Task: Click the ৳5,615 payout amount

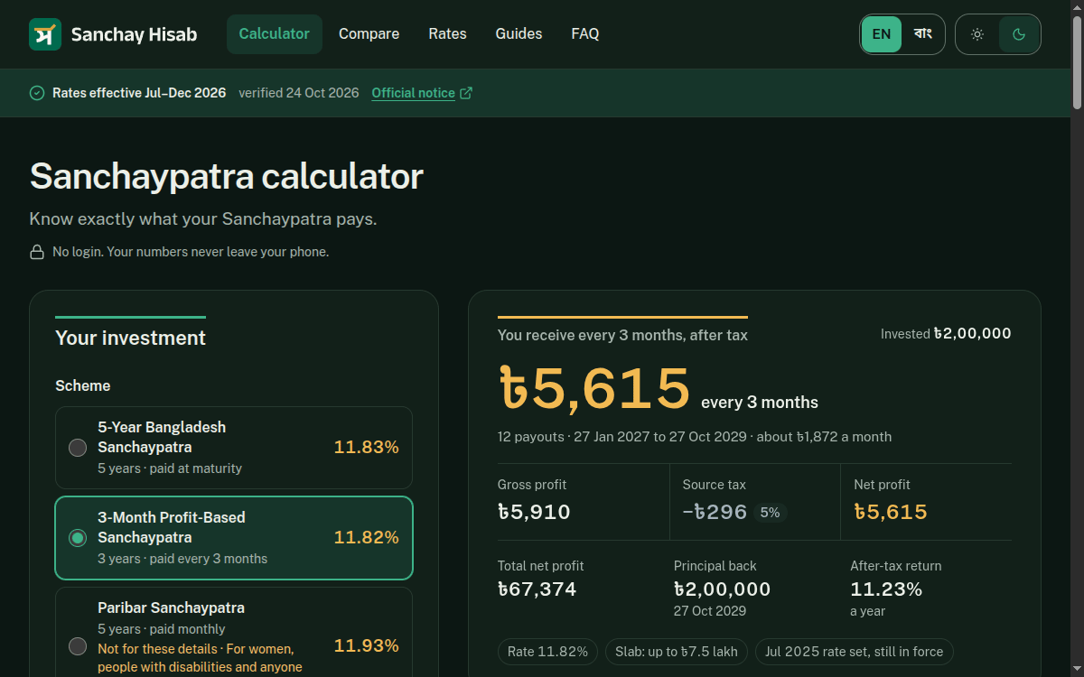Action: point(594,388)
